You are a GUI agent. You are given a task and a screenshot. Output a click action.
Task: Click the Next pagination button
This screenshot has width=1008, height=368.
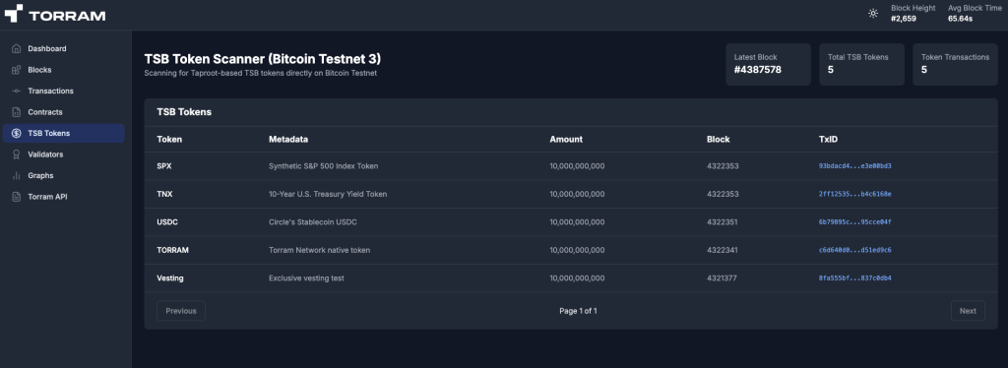[x=968, y=311]
